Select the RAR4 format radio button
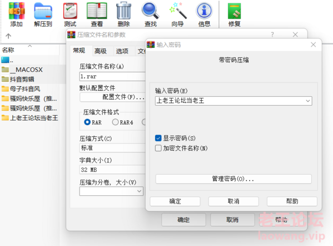The width and height of the screenshot is (333, 246). click(x=115, y=122)
